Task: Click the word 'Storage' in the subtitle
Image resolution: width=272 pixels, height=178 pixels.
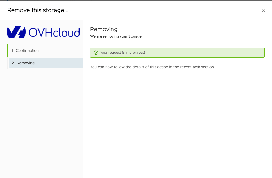Action: [135, 36]
